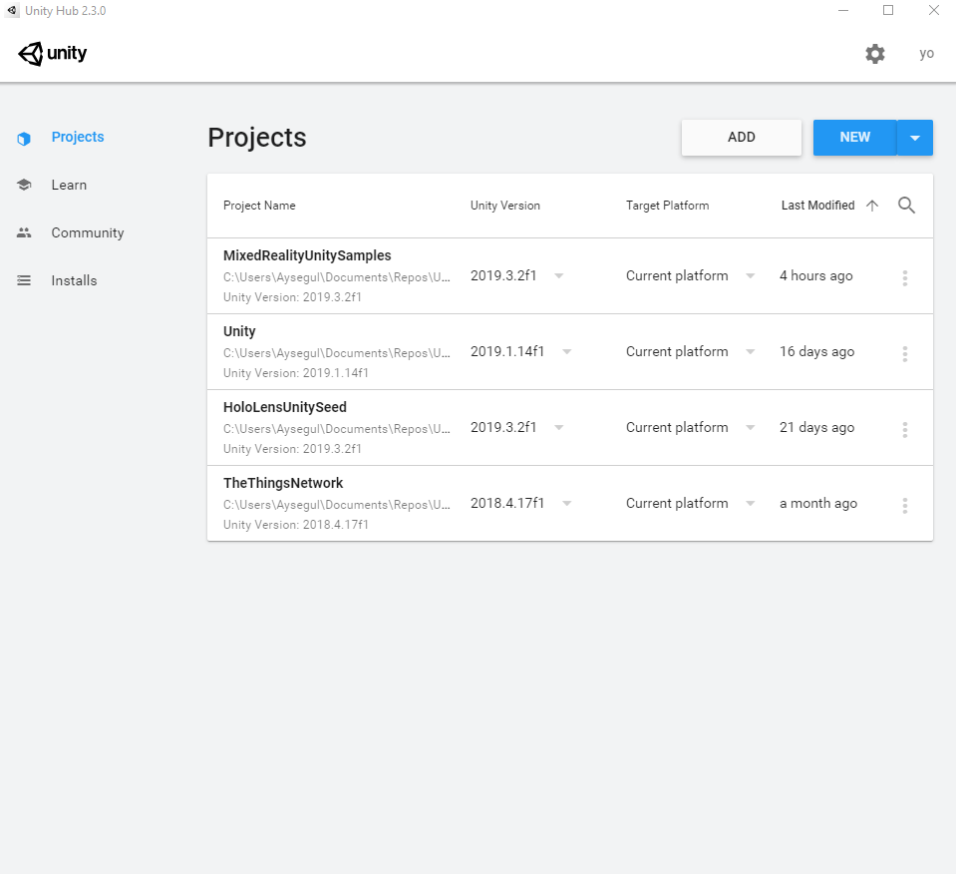Viewport: 956px width, 874px height.
Task: Open the project named Unity
Action: (x=239, y=331)
